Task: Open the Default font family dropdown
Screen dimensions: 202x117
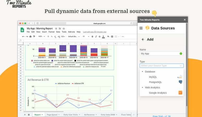Action: (x=74, y=37)
